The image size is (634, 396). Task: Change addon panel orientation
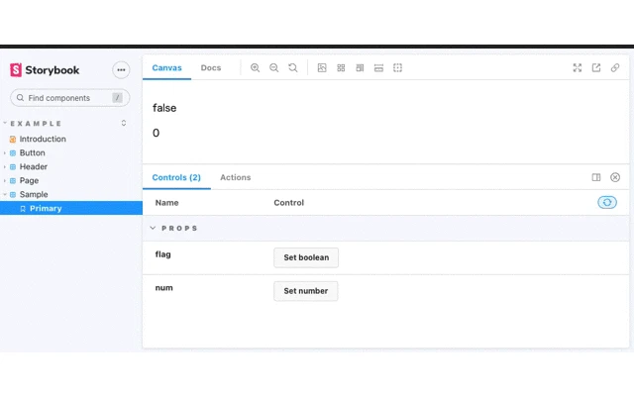[x=596, y=177]
